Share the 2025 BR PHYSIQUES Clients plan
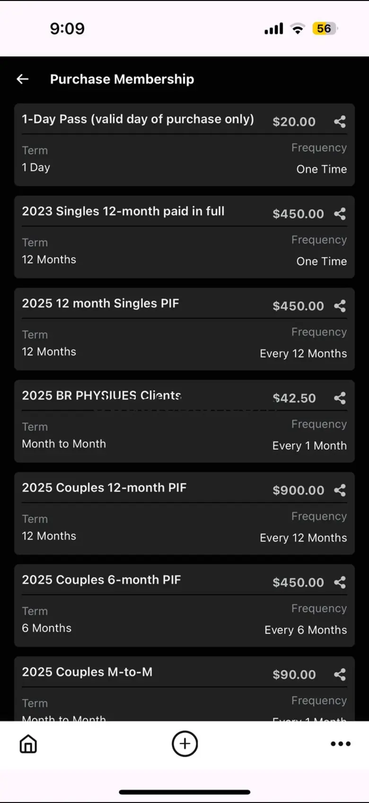 point(340,398)
